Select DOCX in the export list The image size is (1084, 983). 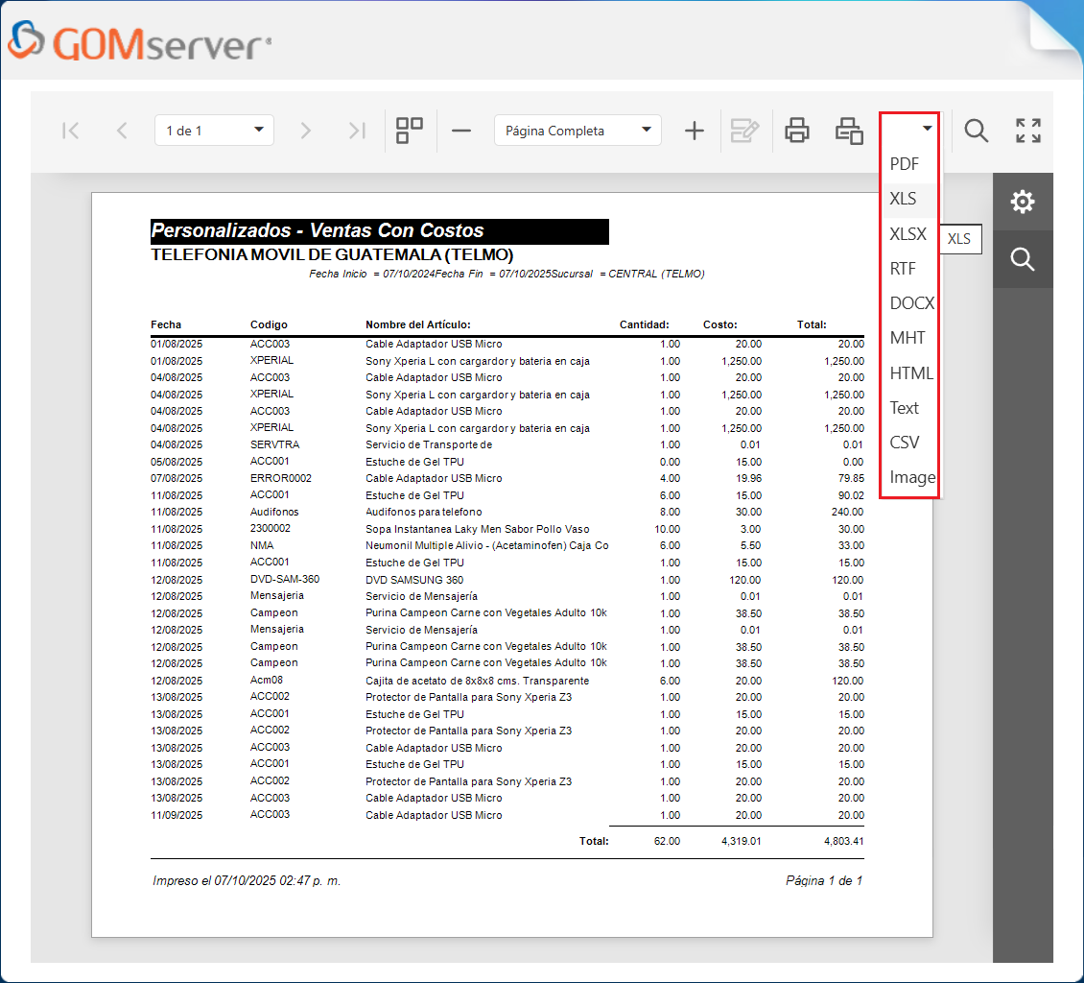910,302
